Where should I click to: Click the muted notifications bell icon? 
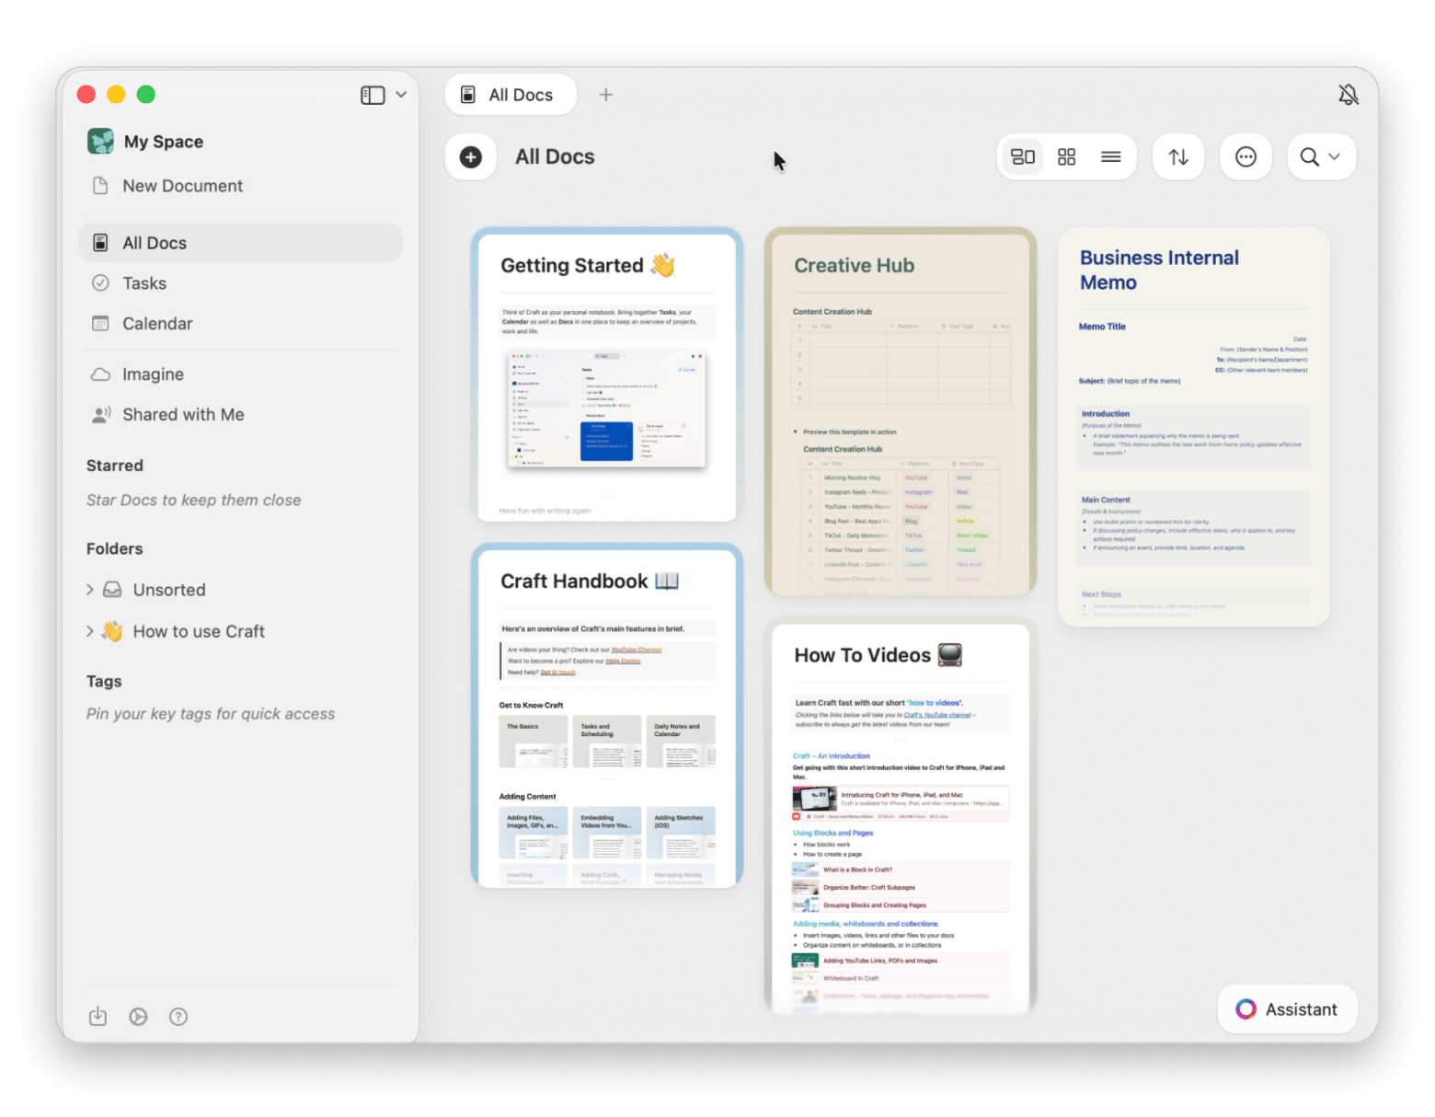coord(1349,95)
